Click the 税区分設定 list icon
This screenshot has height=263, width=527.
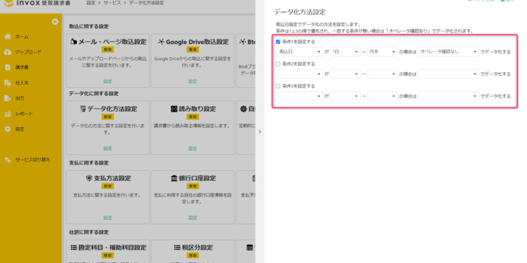[177, 248]
